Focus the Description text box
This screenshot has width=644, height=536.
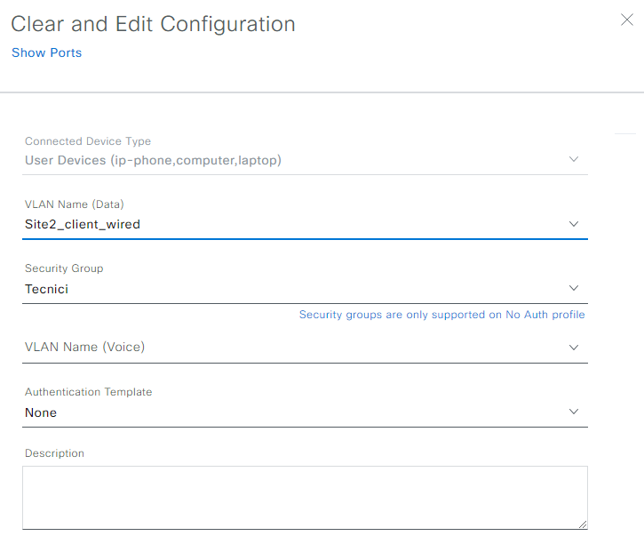point(305,498)
